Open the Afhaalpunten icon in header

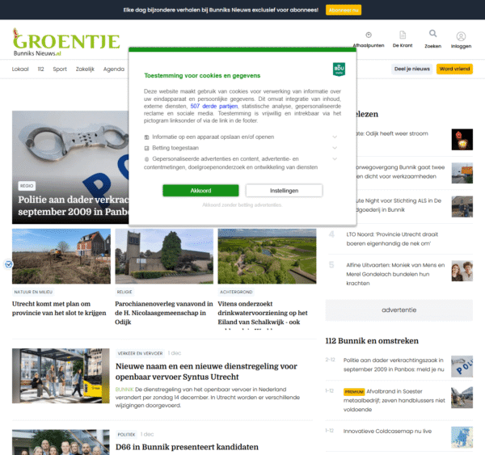click(x=369, y=36)
